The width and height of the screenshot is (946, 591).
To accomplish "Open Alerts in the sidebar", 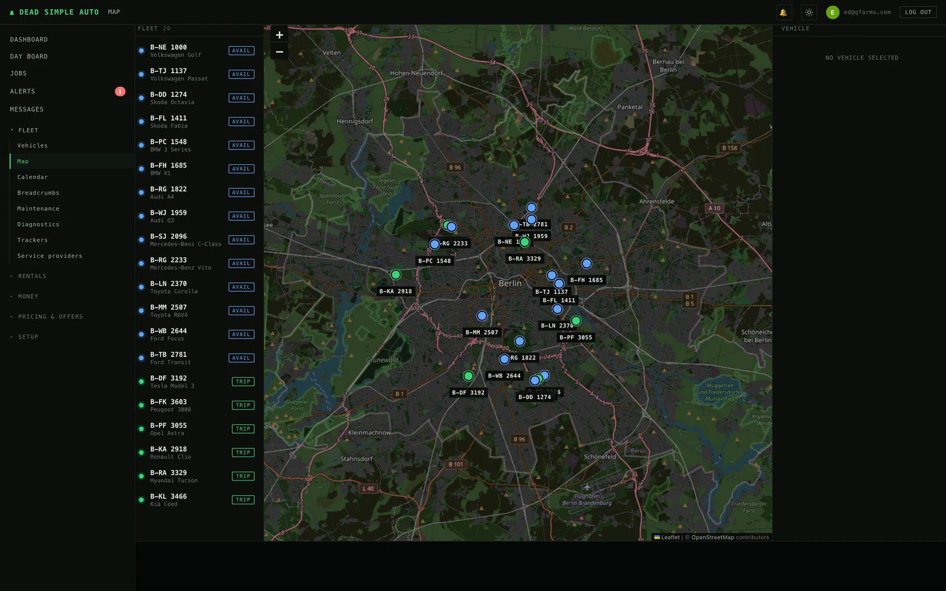I will point(22,92).
